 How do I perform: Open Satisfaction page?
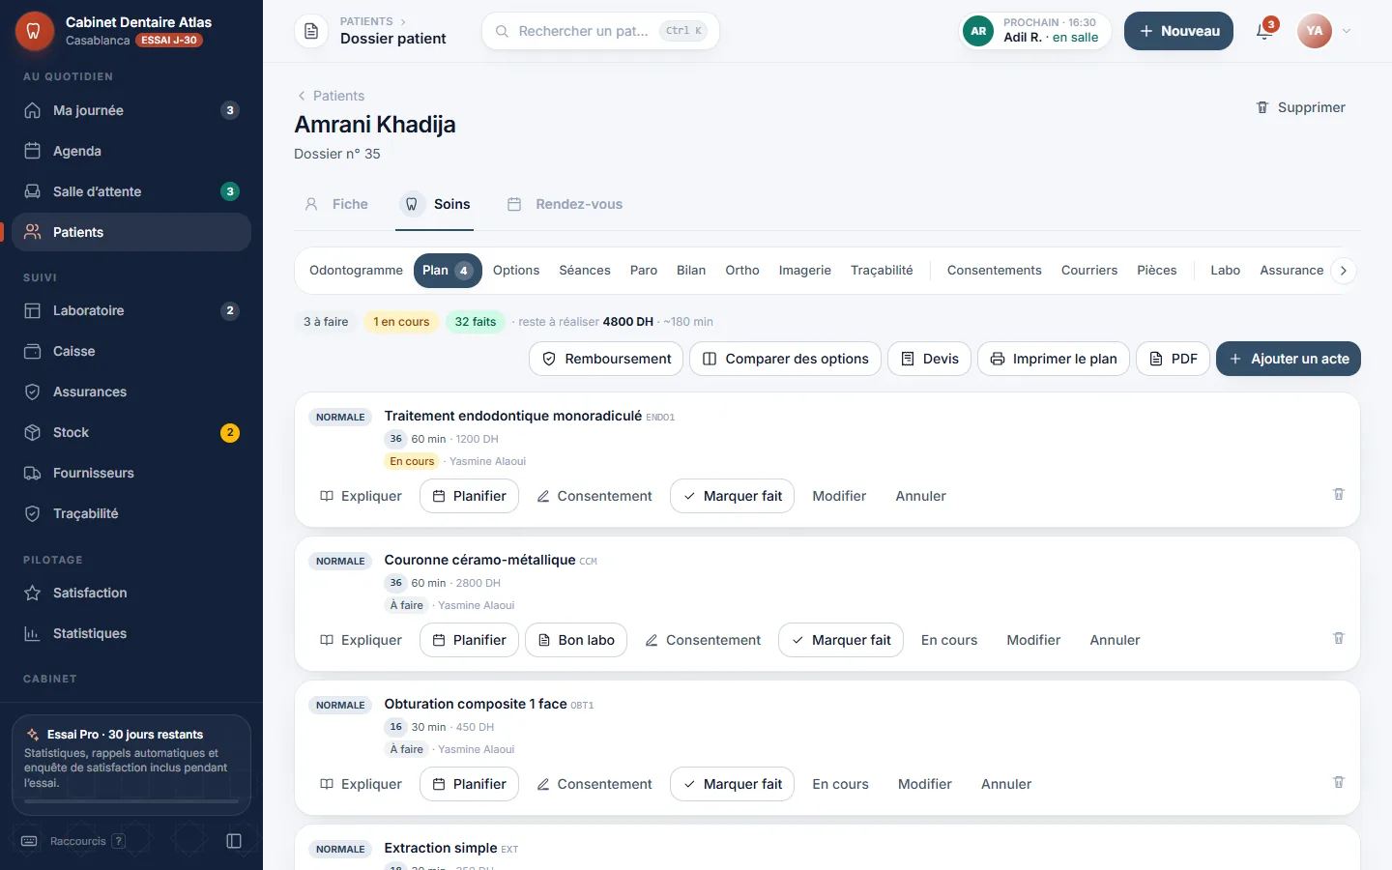[x=131, y=593]
